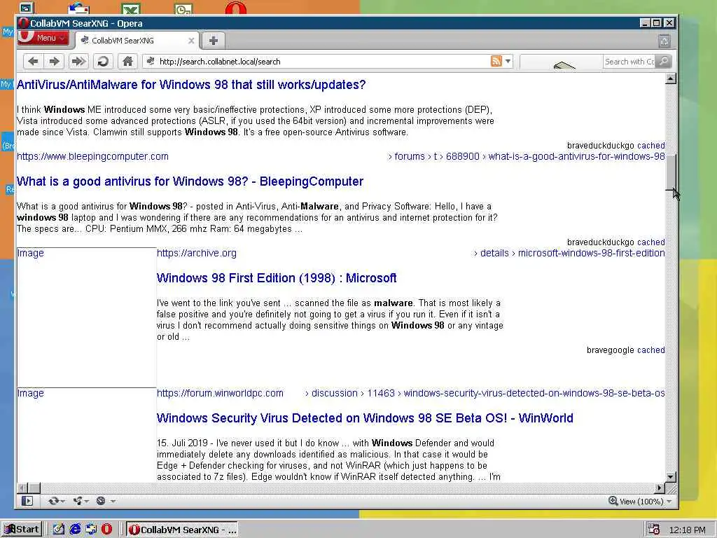Open the closed tabs trash icon
The height and width of the screenshot is (538, 717).
(x=664, y=41)
